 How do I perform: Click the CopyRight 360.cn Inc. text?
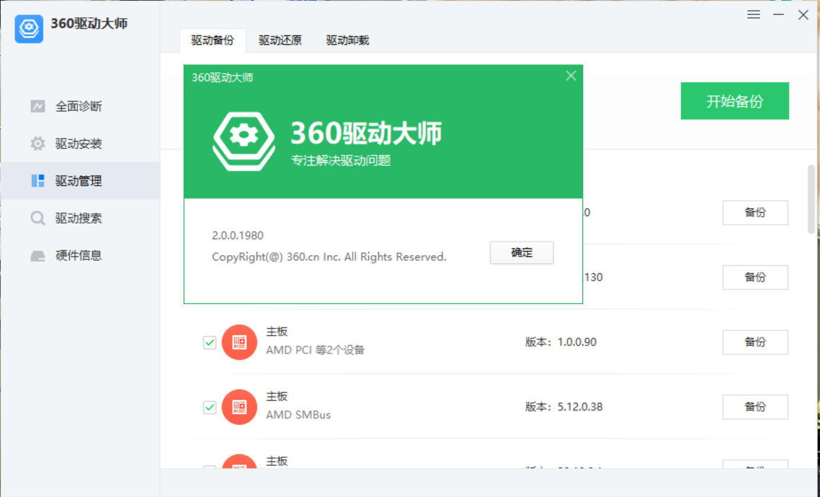[329, 257]
